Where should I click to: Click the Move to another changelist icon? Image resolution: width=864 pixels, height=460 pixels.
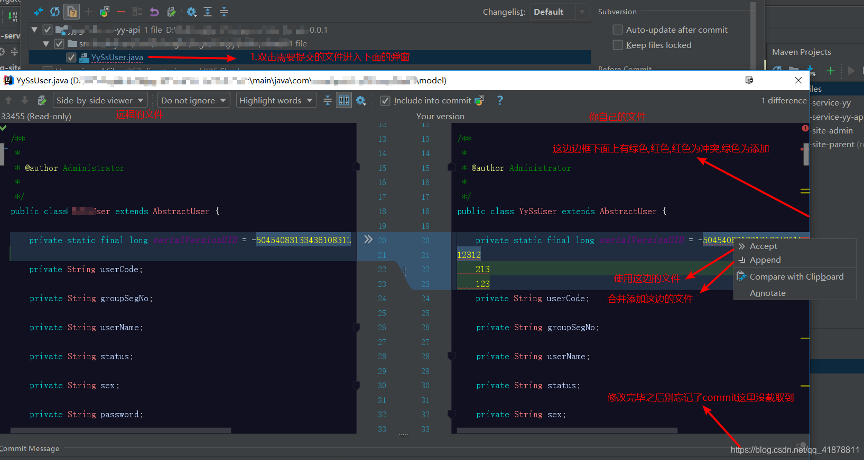105,12
